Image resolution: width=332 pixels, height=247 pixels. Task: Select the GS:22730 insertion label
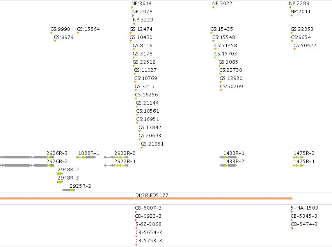231,70
